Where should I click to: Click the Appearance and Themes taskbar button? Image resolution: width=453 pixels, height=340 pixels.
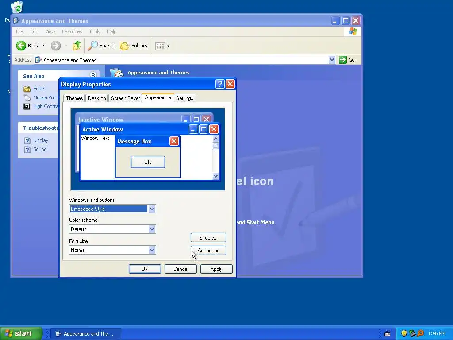tap(86, 334)
